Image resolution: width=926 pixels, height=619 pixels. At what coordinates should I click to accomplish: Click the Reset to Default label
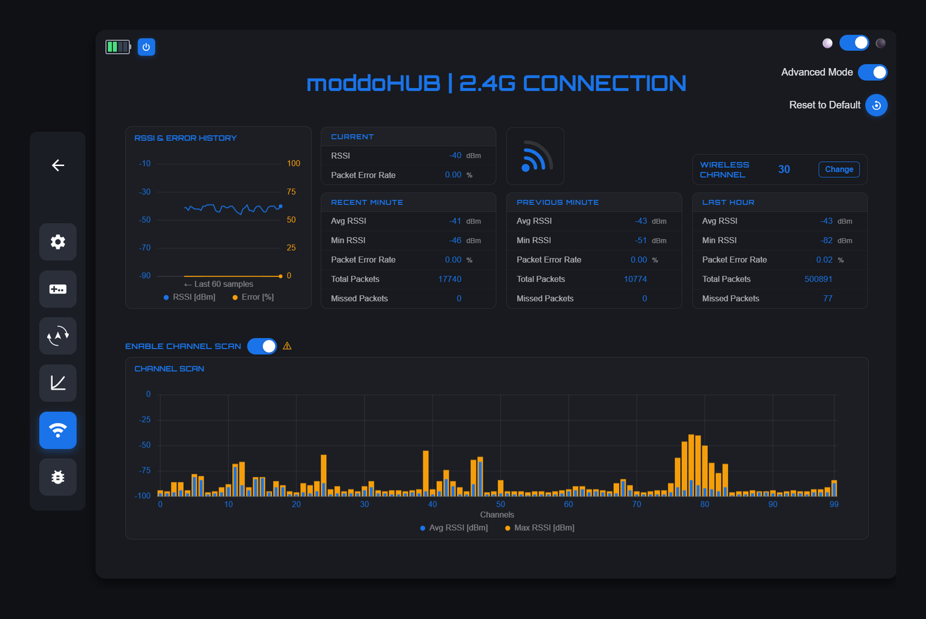(825, 105)
